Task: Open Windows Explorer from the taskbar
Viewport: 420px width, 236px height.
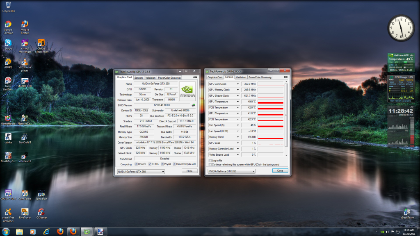Action: point(19,232)
